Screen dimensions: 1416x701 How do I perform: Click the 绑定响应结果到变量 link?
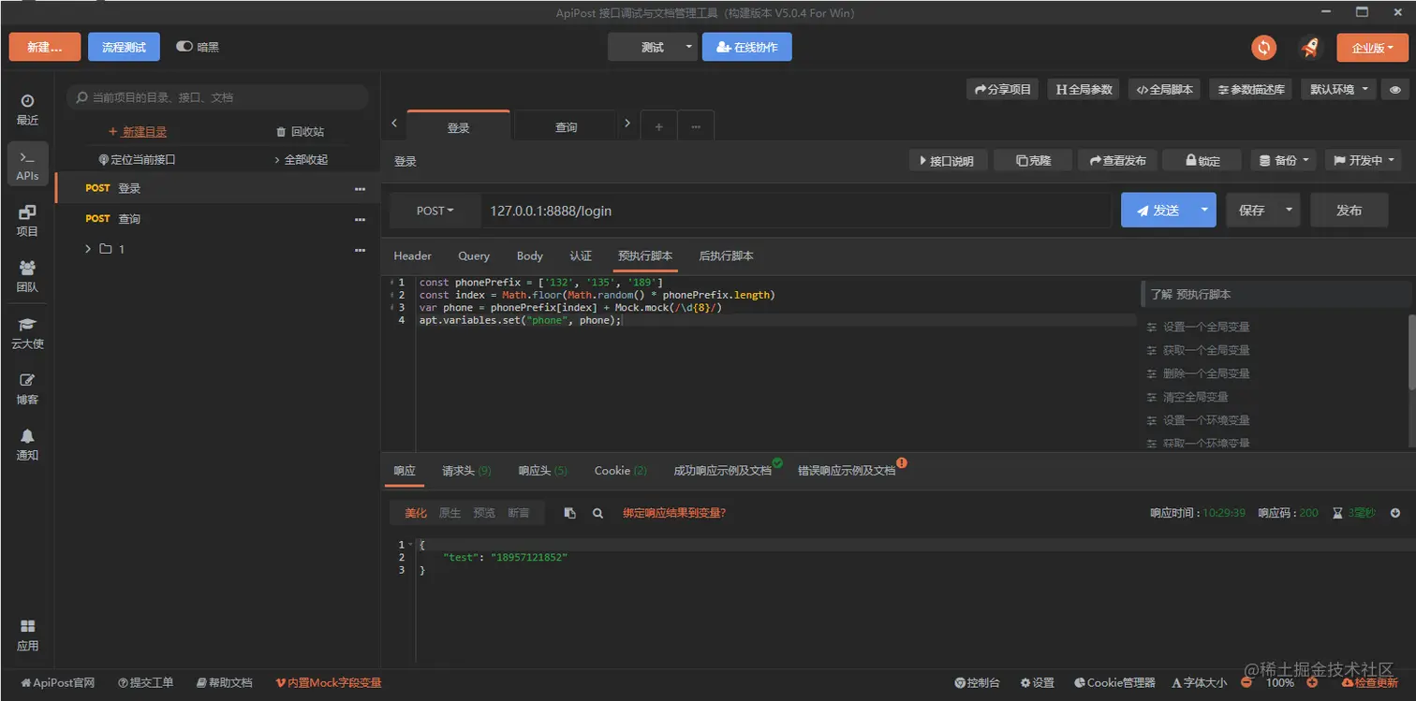674,513
